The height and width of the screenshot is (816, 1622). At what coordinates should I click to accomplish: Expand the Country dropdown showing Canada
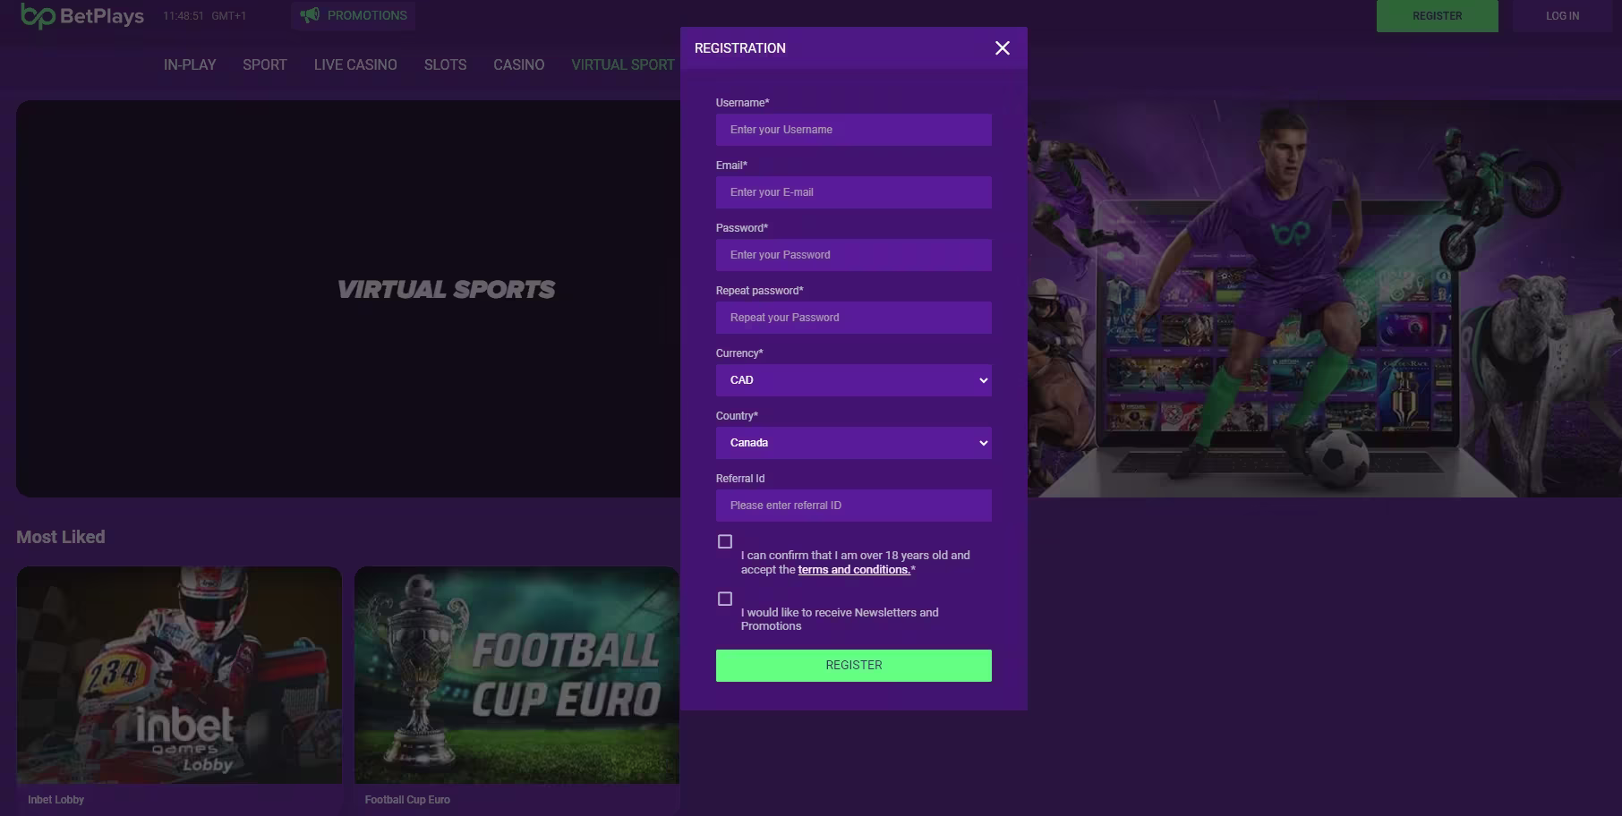pos(854,443)
